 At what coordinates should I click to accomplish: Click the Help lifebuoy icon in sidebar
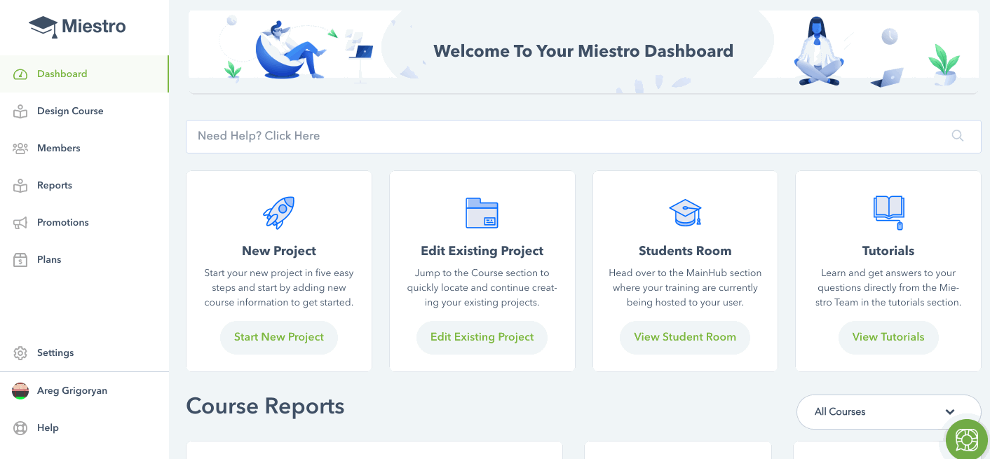pos(20,428)
